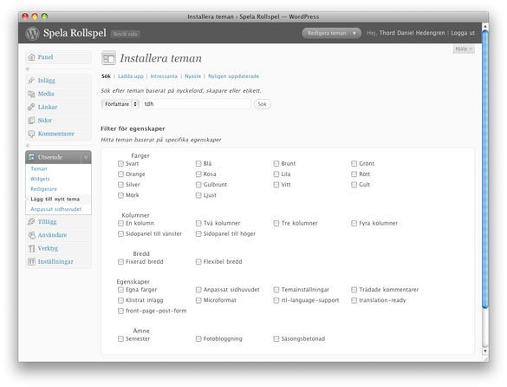The image size is (507, 387).
Task: Enable the Svart color checkbox
Action: tap(120, 163)
